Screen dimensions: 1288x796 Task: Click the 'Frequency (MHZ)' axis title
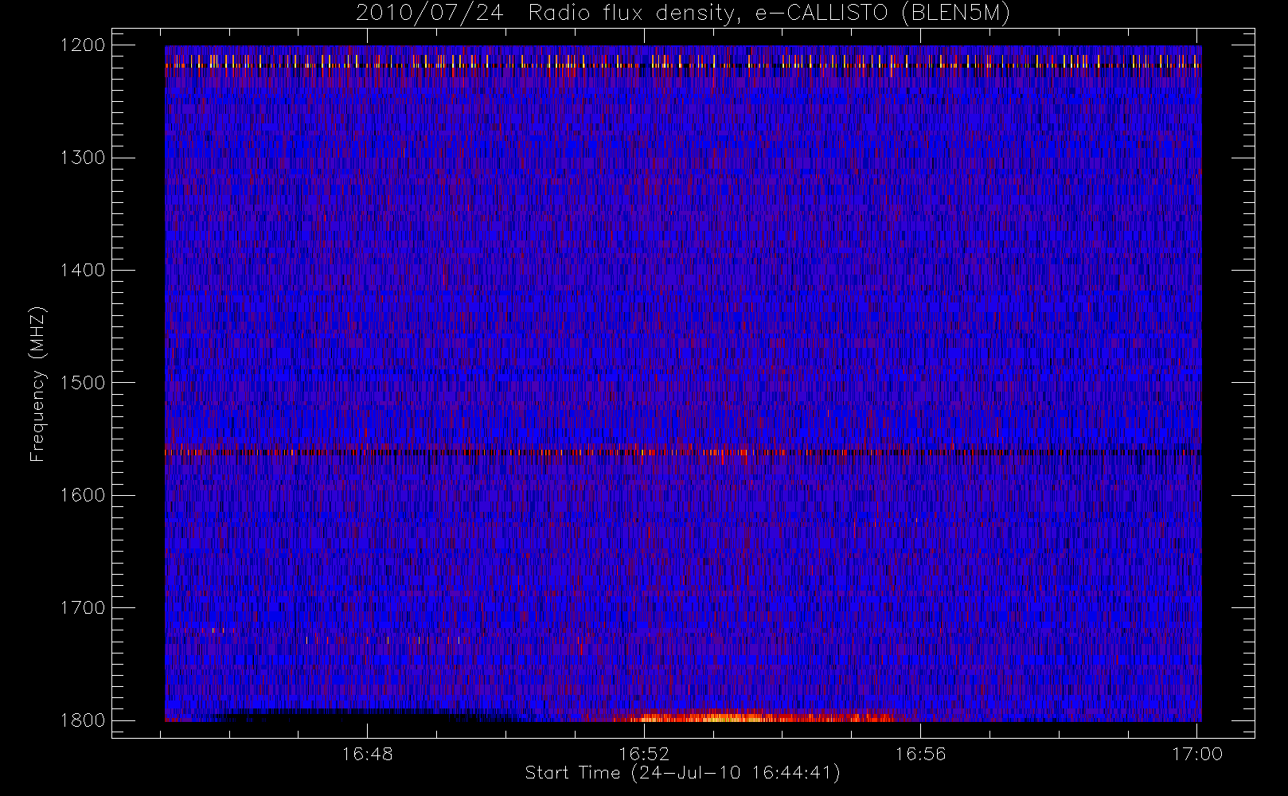coord(37,384)
